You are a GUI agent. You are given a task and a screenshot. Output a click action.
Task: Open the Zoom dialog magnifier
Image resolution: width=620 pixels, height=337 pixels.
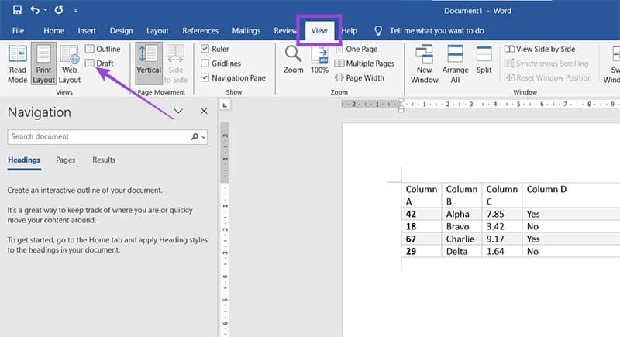[x=294, y=59]
